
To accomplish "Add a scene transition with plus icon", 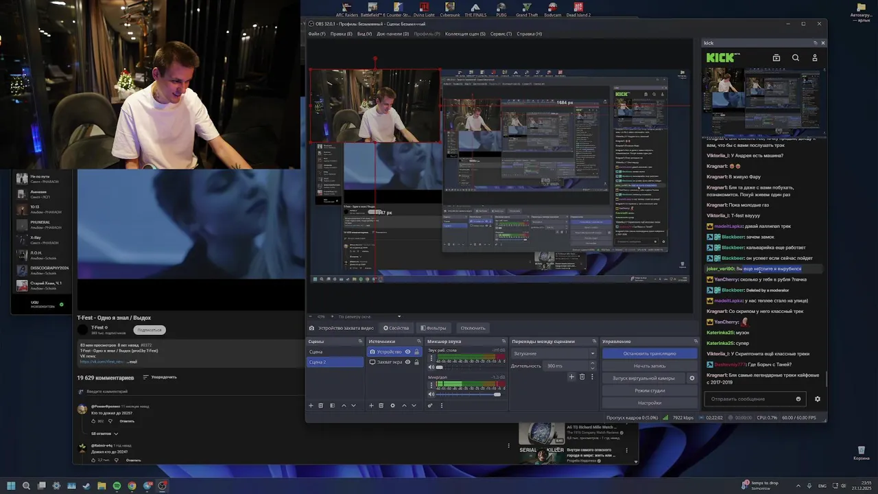I will [571, 377].
